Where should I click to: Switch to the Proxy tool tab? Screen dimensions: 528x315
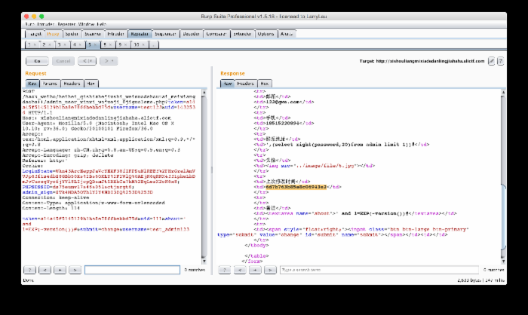[53, 34]
